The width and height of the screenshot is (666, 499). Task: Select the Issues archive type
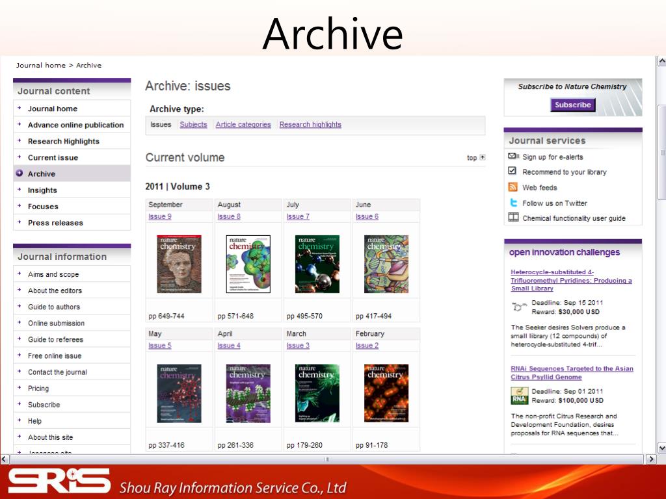[161, 124]
